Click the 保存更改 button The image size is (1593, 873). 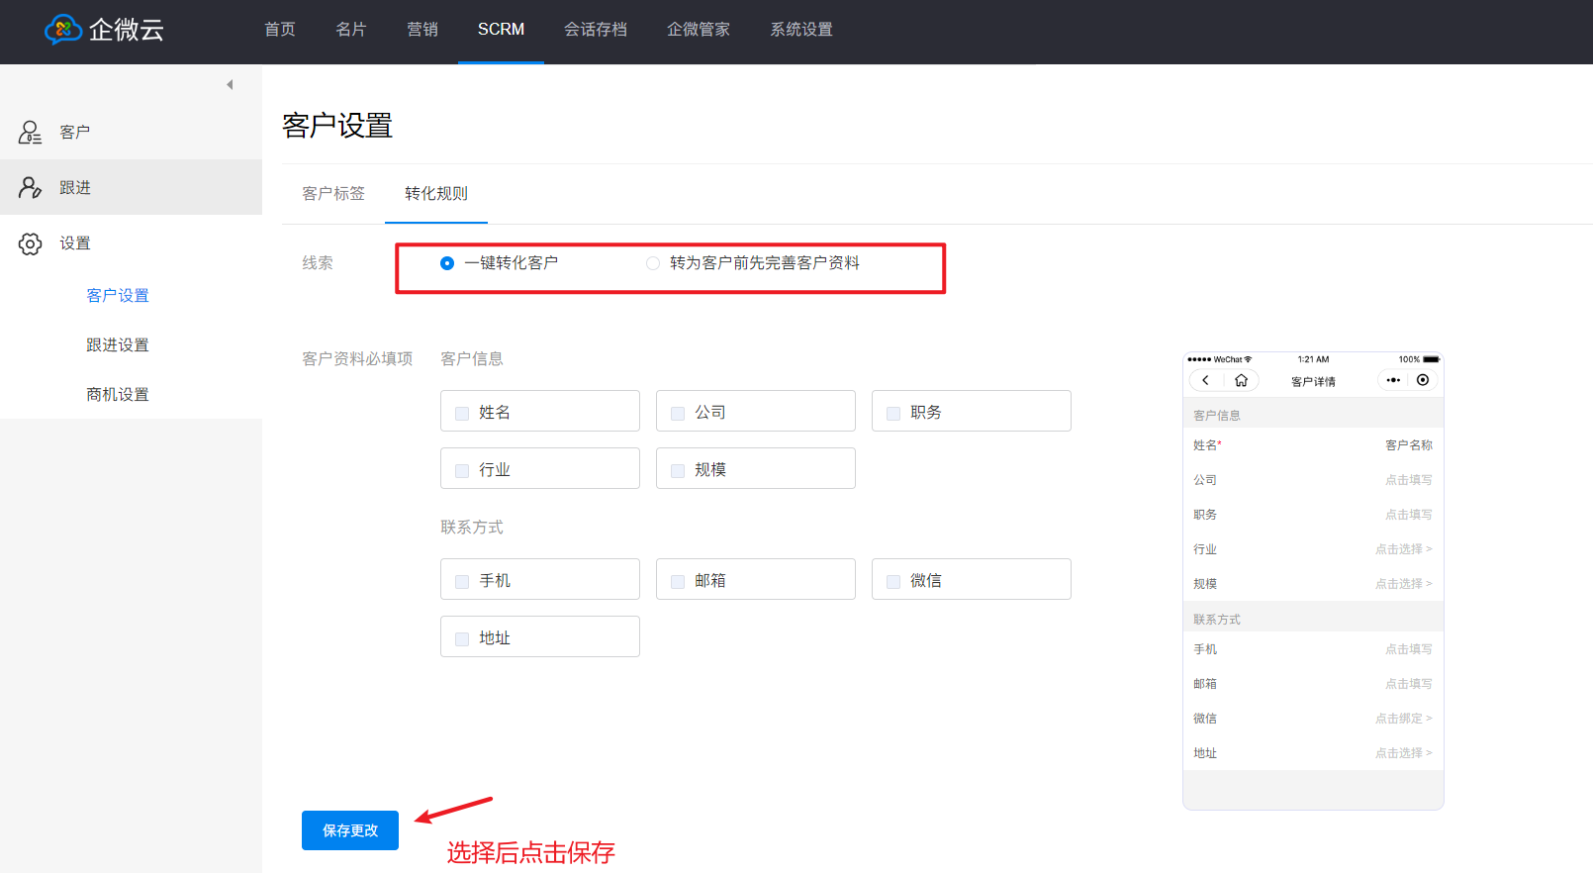coord(350,830)
